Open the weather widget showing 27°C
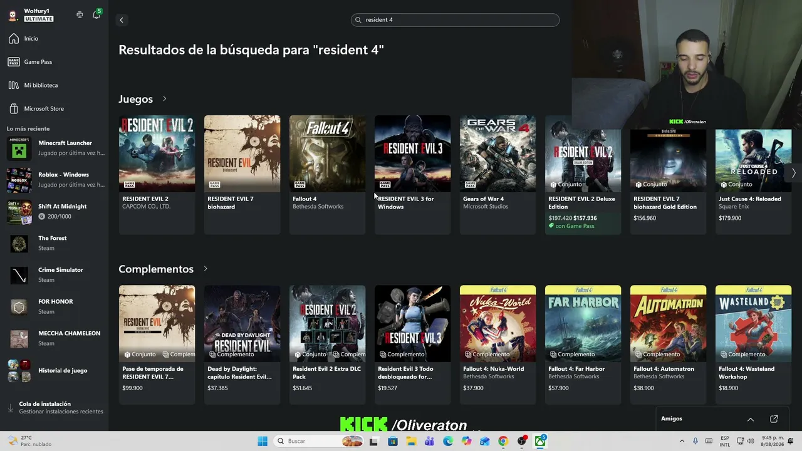 [29, 441]
